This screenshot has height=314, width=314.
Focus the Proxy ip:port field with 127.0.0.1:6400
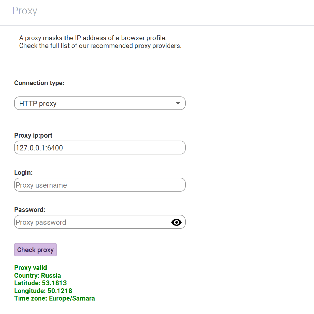point(100,147)
